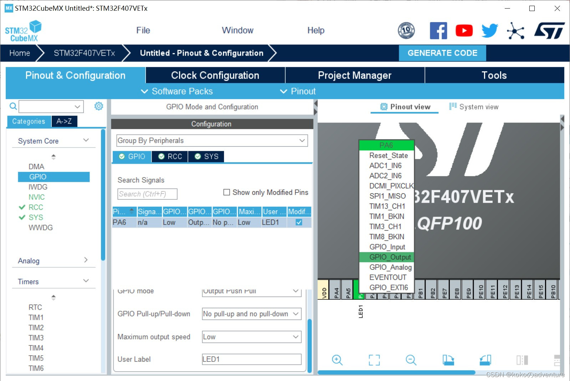Click the Search Signals input field
The width and height of the screenshot is (570, 381).
147,194
